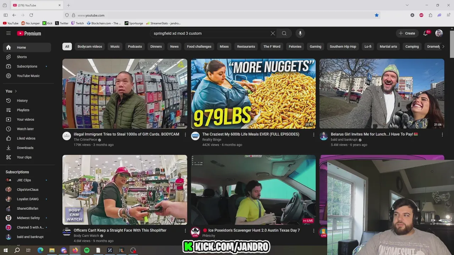Open Windows Start menu
The width and height of the screenshot is (454, 255).
point(5,250)
